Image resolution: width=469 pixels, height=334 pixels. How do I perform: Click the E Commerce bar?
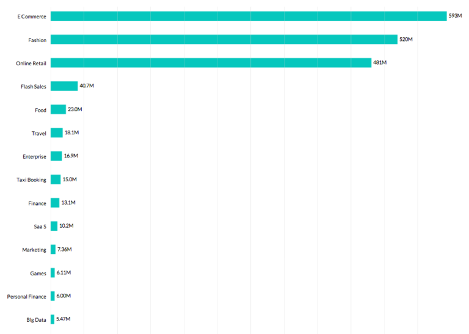(x=248, y=16)
